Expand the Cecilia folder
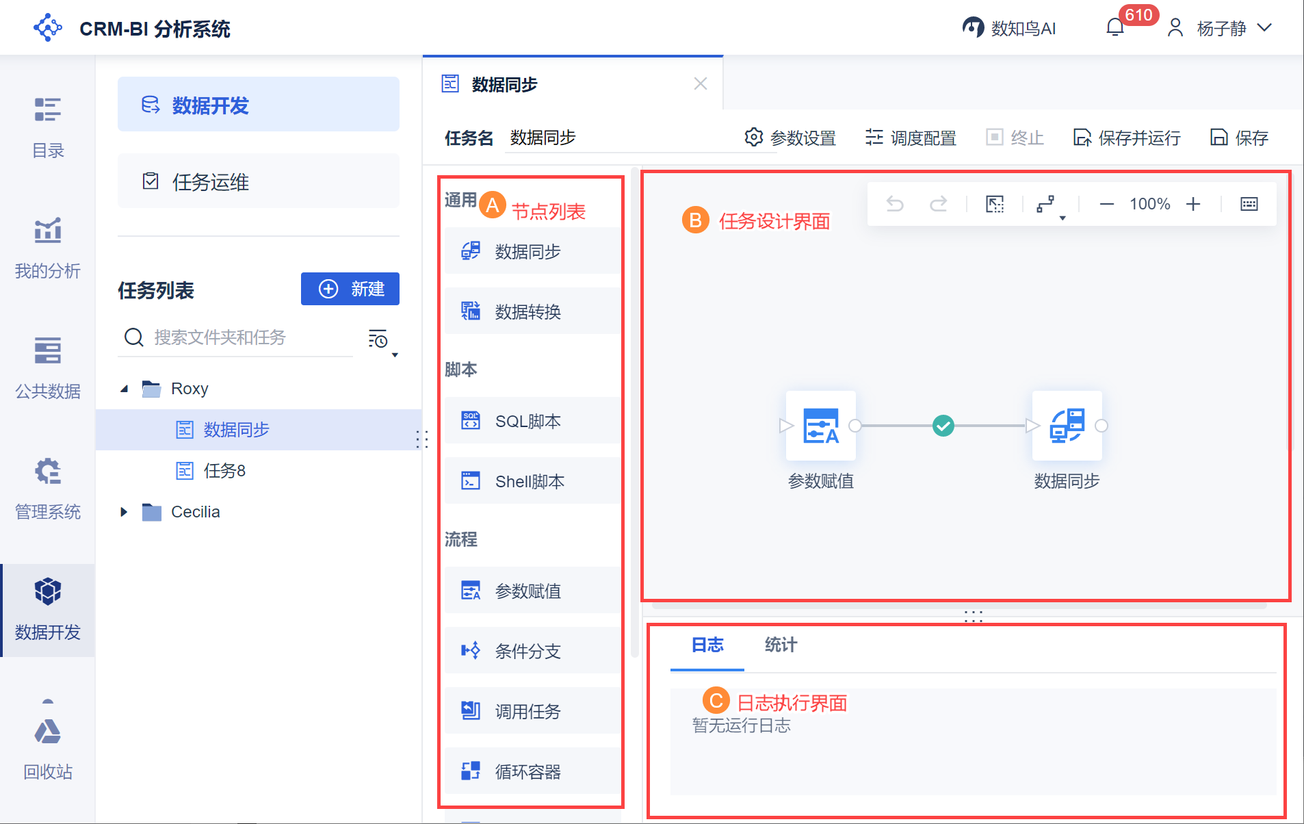 click(124, 512)
